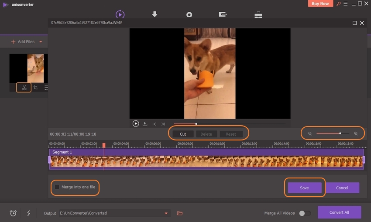Jump to previous frame marker icon
Image resolution: width=371 pixels, height=222 pixels.
point(154,124)
